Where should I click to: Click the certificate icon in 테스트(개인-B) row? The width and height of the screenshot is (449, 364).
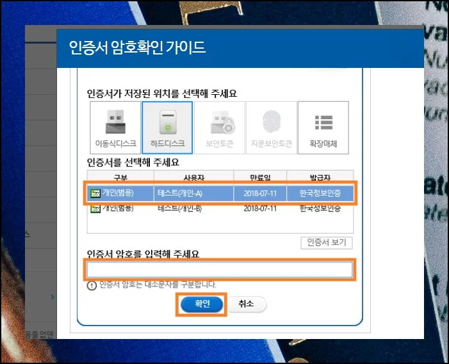pos(95,208)
